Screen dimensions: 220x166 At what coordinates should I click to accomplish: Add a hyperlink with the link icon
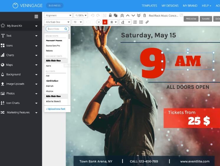[147, 22]
